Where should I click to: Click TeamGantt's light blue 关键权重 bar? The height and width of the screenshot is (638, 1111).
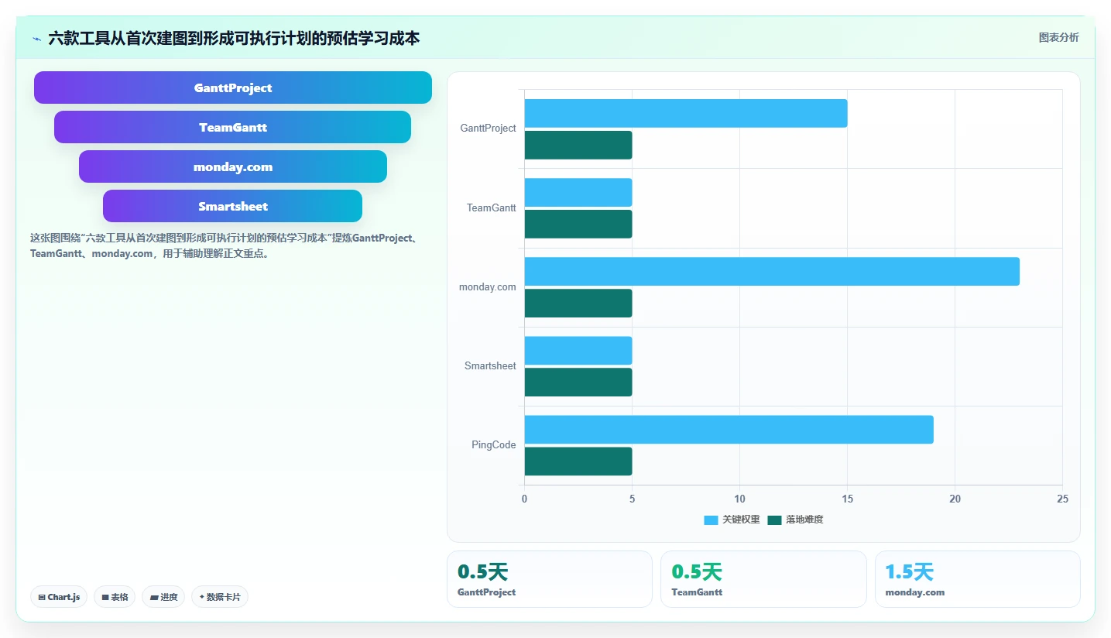(x=578, y=192)
